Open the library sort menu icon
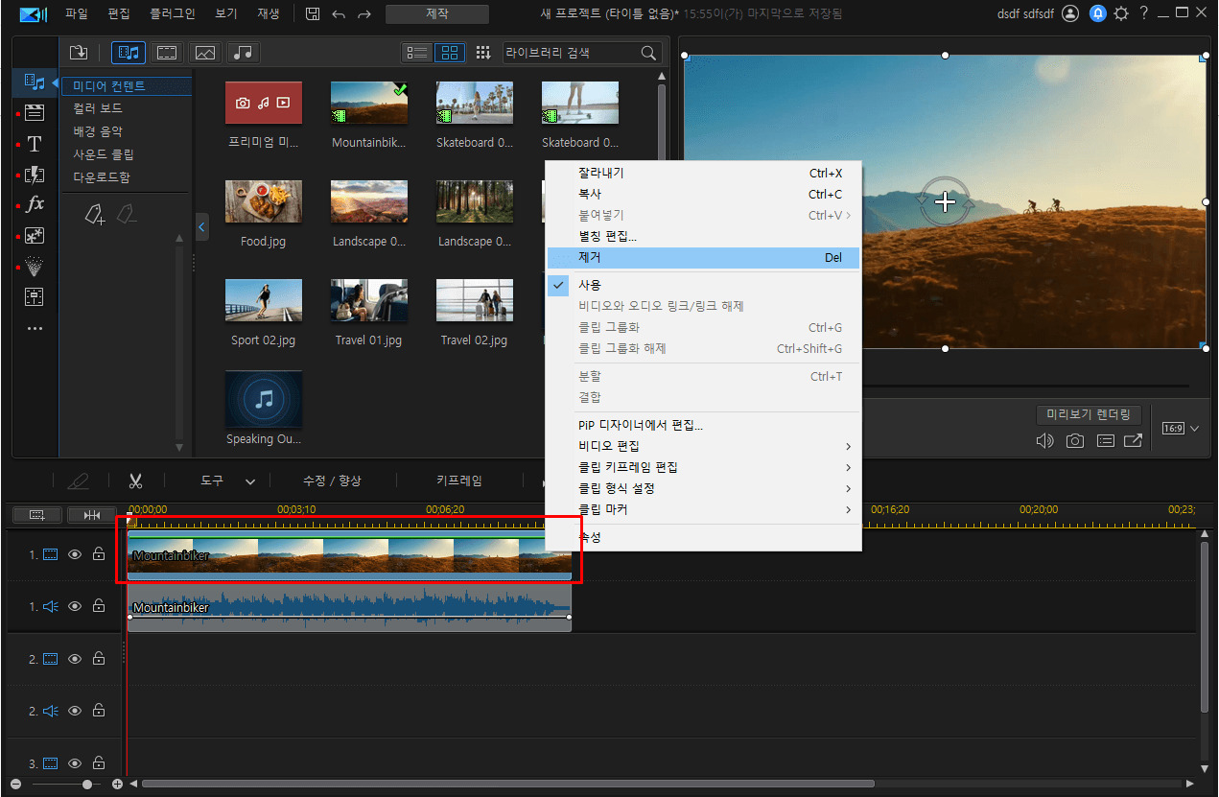Screen dimensions: 1219x797 (483, 53)
